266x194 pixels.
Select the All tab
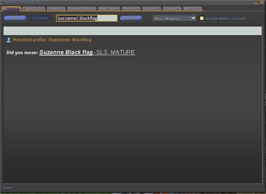tap(11, 9)
